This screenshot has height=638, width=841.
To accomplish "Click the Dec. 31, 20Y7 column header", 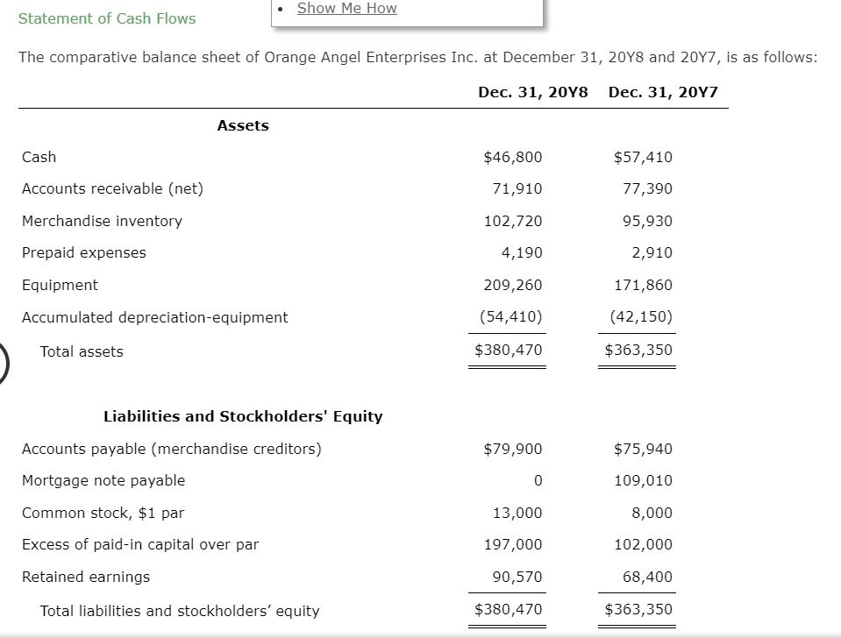I will (662, 91).
